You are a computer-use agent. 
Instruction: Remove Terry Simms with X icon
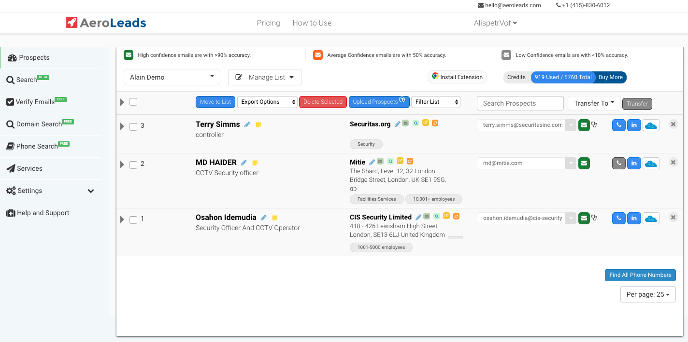(673, 124)
